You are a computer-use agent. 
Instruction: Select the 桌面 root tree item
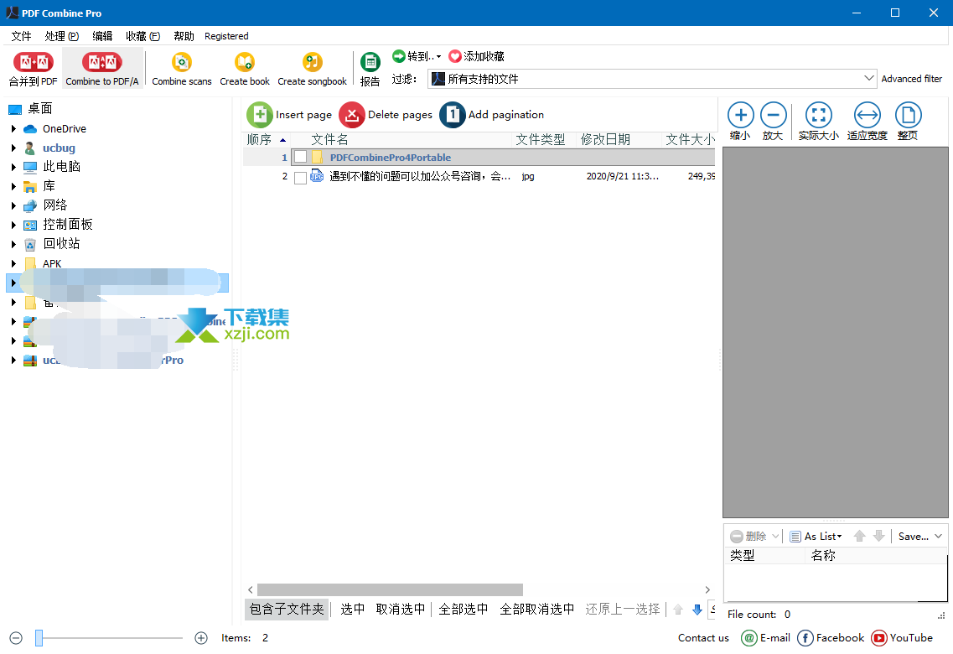(40, 109)
